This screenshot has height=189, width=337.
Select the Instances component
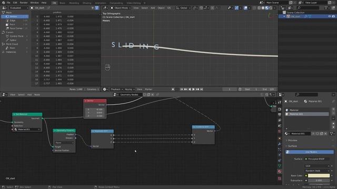(11, 52)
